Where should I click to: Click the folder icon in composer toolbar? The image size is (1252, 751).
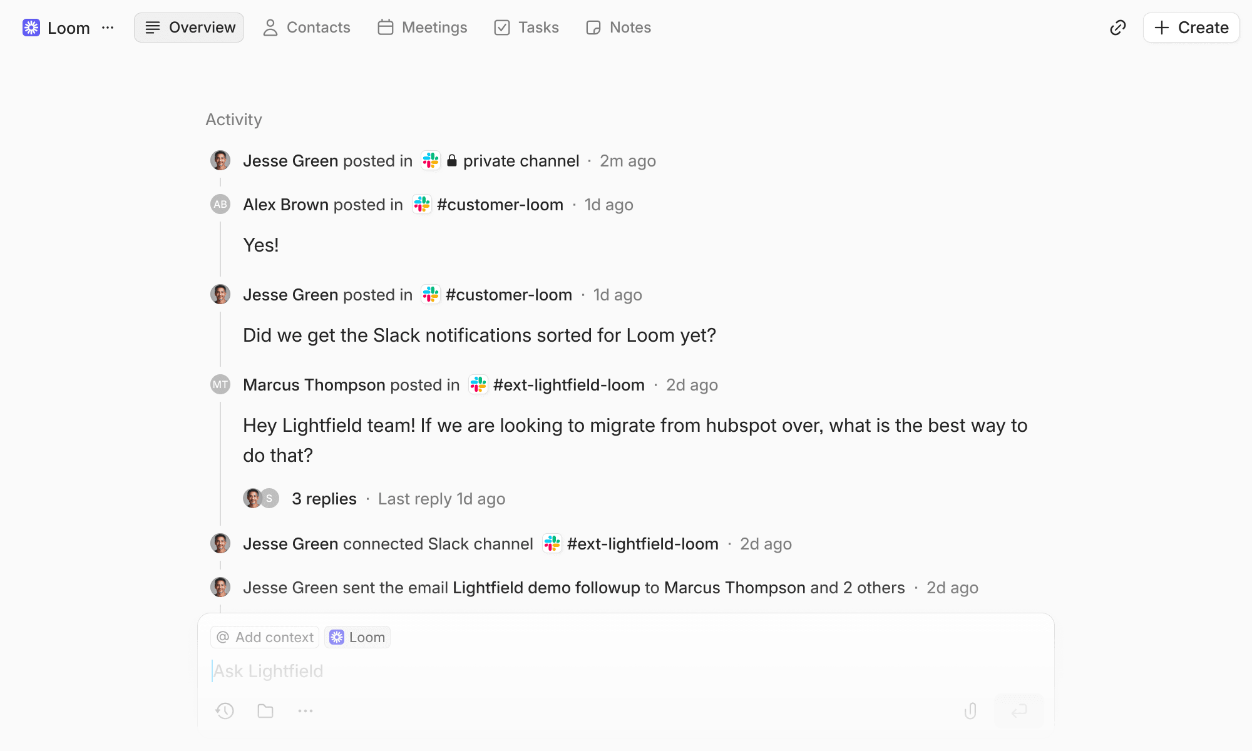tap(265, 711)
